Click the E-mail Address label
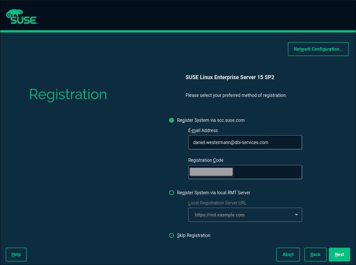The image size is (356, 265). click(x=203, y=130)
